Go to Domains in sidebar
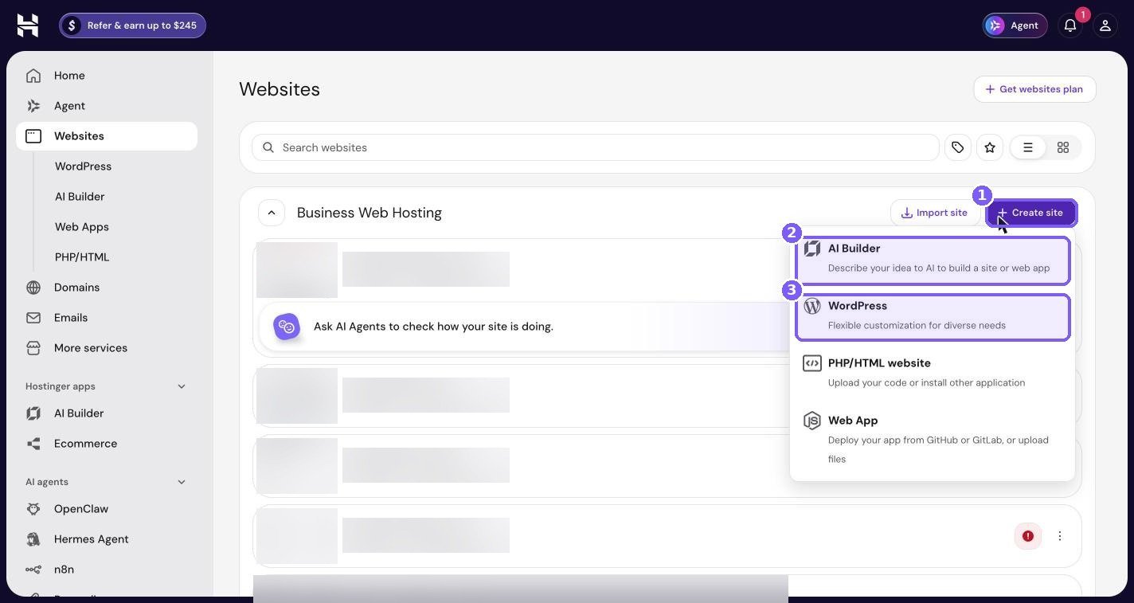Viewport: 1134px width, 603px height. click(x=107, y=288)
